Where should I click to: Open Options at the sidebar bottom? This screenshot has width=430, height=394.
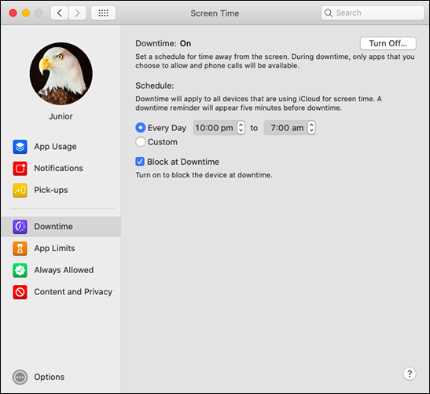click(x=39, y=377)
